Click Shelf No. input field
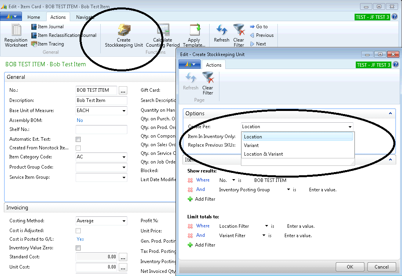 click(101, 129)
